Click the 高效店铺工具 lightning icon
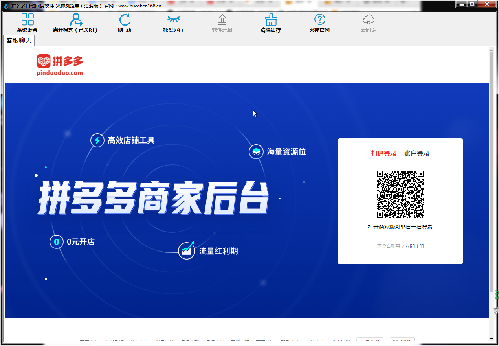The height and width of the screenshot is (346, 499). (x=97, y=140)
